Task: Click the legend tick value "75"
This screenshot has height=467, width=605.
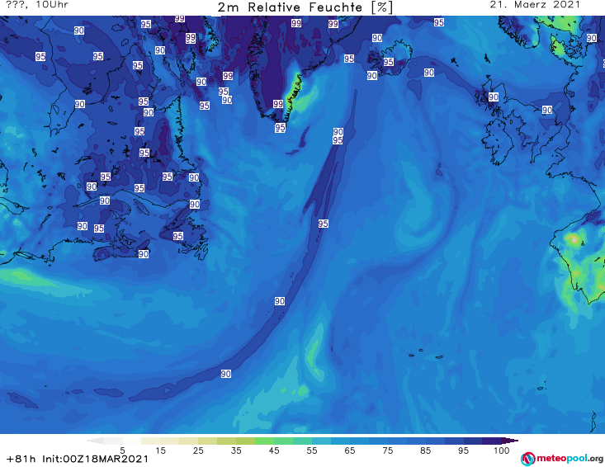Action: tap(387, 450)
